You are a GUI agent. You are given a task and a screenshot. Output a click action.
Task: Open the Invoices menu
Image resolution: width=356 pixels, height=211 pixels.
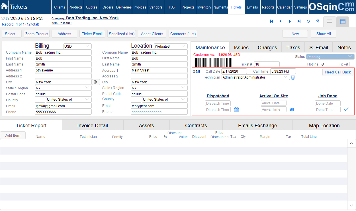(140, 7)
